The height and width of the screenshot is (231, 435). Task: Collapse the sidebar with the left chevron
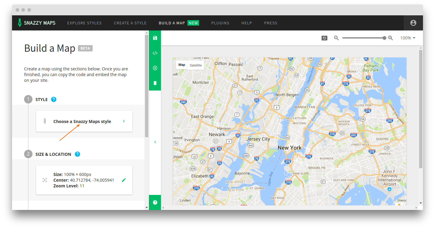point(155,142)
